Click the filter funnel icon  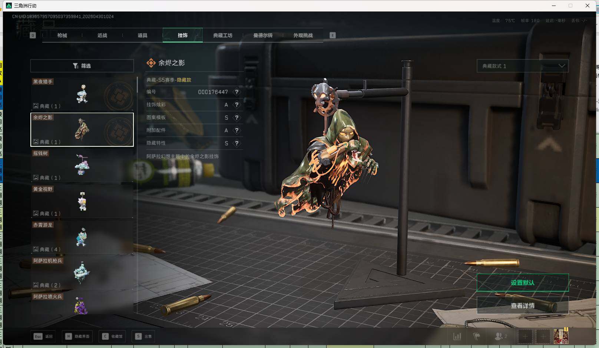pyautogui.click(x=76, y=66)
